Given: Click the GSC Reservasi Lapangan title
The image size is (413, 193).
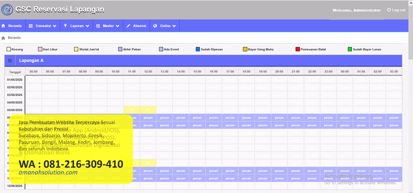Looking at the screenshot, I should tap(60, 9).
